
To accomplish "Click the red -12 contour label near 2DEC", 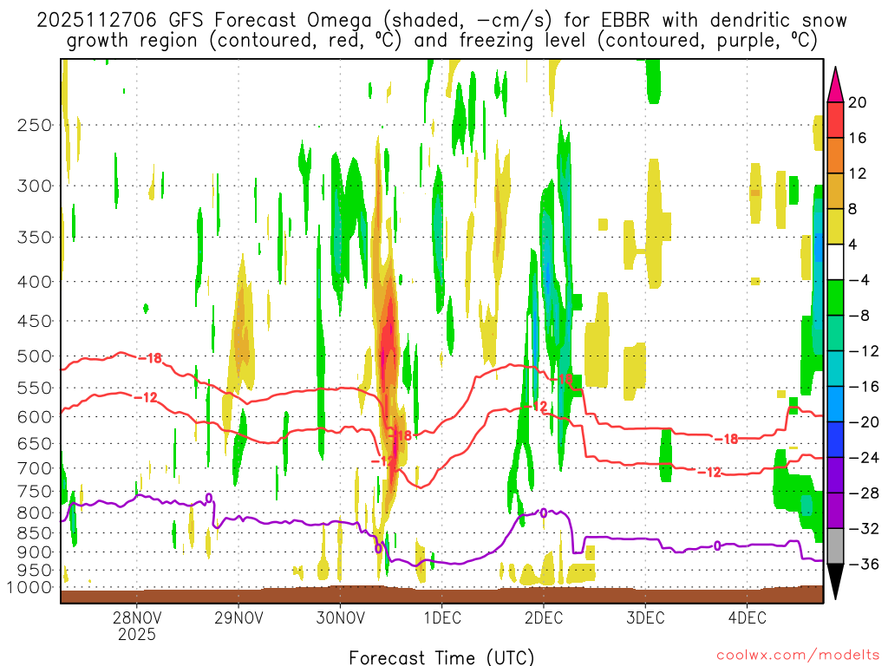I will (536, 406).
